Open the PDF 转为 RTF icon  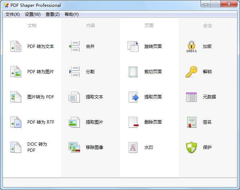16,122
